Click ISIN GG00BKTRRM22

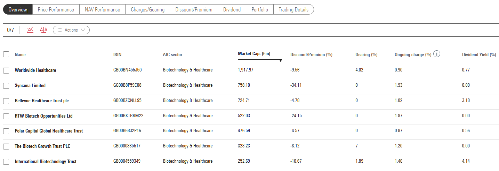[x=128, y=116]
